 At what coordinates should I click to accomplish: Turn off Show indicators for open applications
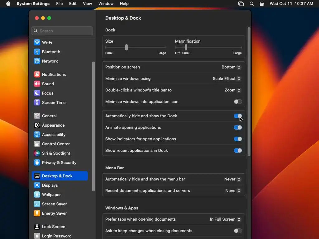238,139
